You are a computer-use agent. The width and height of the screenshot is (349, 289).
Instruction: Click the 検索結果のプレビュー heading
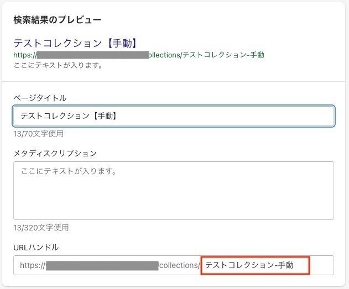point(58,20)
